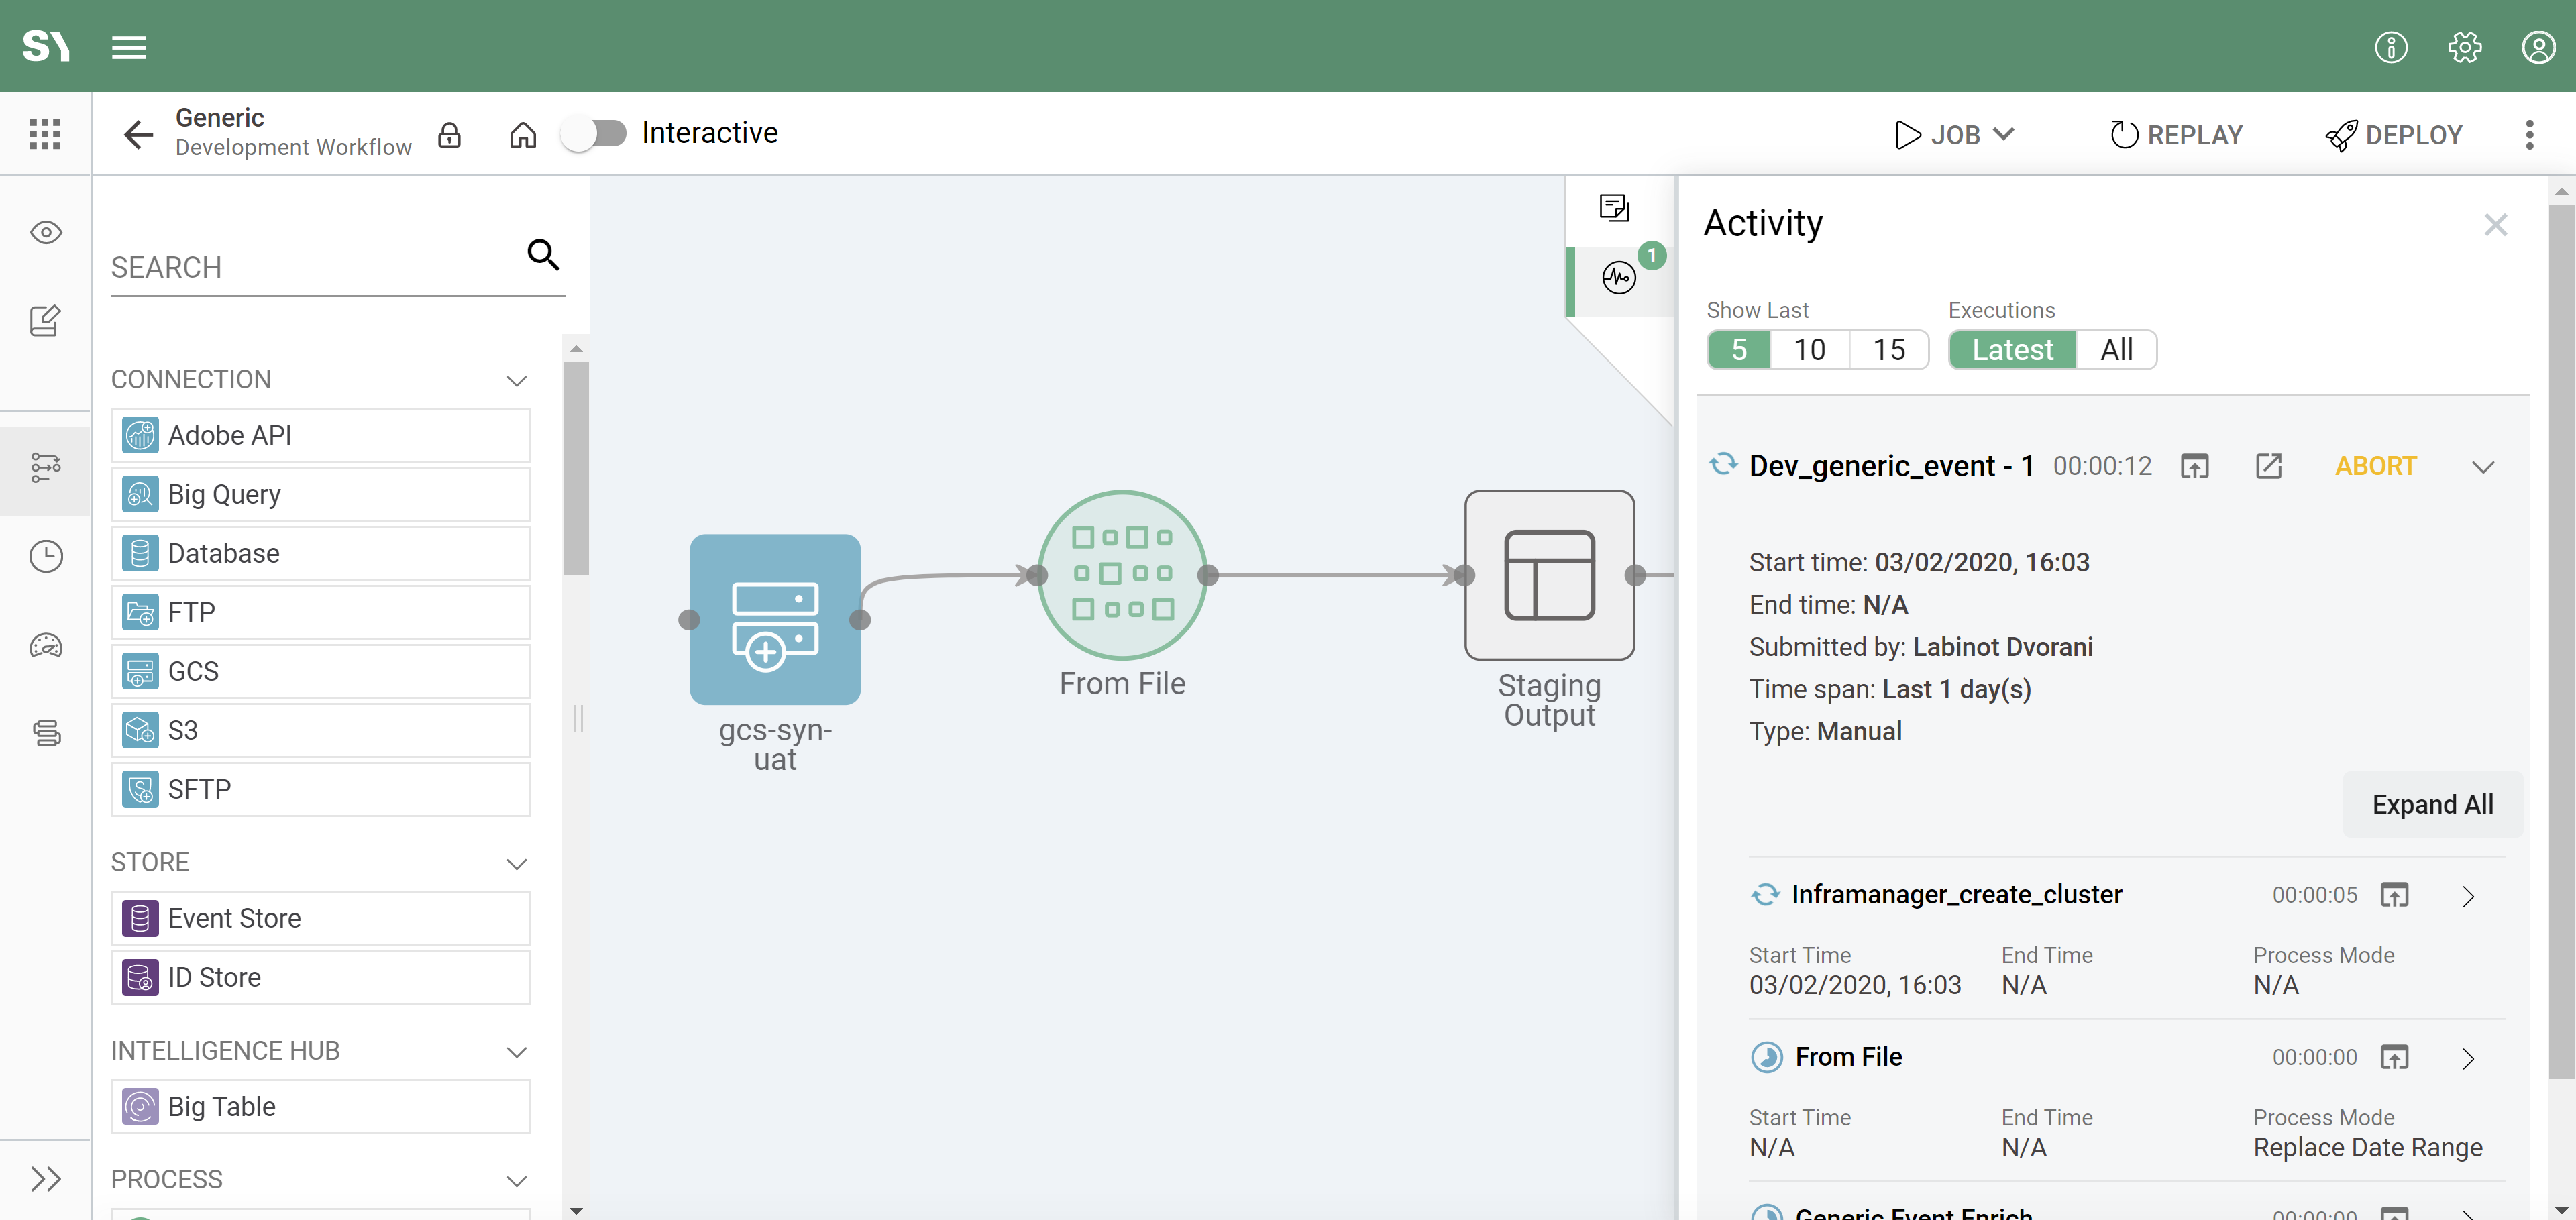The image size is (2576, 1220).
Task: Click the Expand All button
Action: 2432,804
